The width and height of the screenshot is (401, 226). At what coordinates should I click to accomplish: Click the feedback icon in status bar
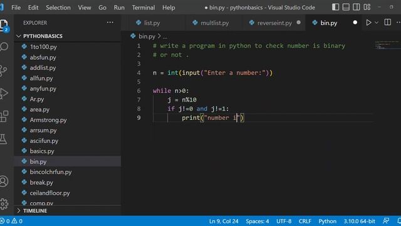(x=386, y=221)
